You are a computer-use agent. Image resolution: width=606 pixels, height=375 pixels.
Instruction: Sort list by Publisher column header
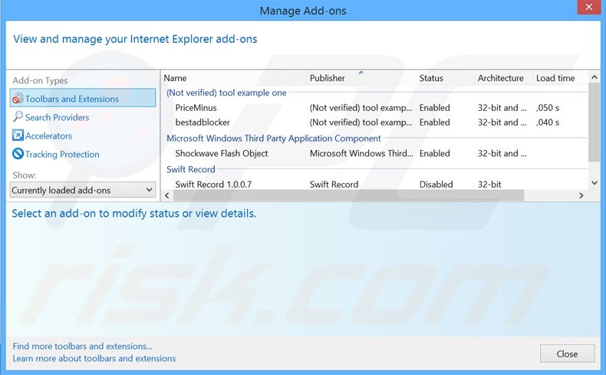(328, 78)
